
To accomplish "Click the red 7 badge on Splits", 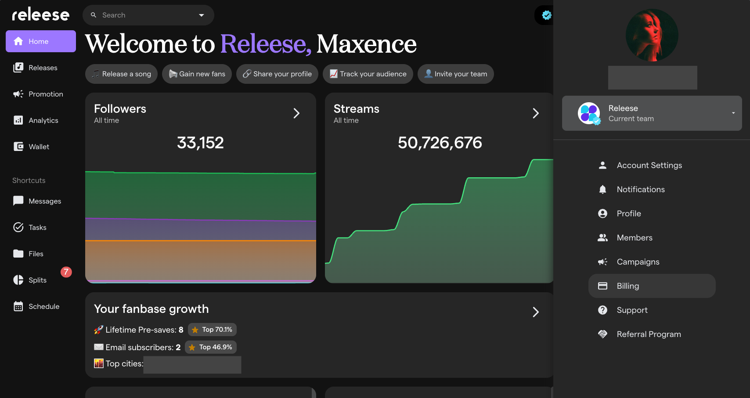I will click(x=66, y=272).
